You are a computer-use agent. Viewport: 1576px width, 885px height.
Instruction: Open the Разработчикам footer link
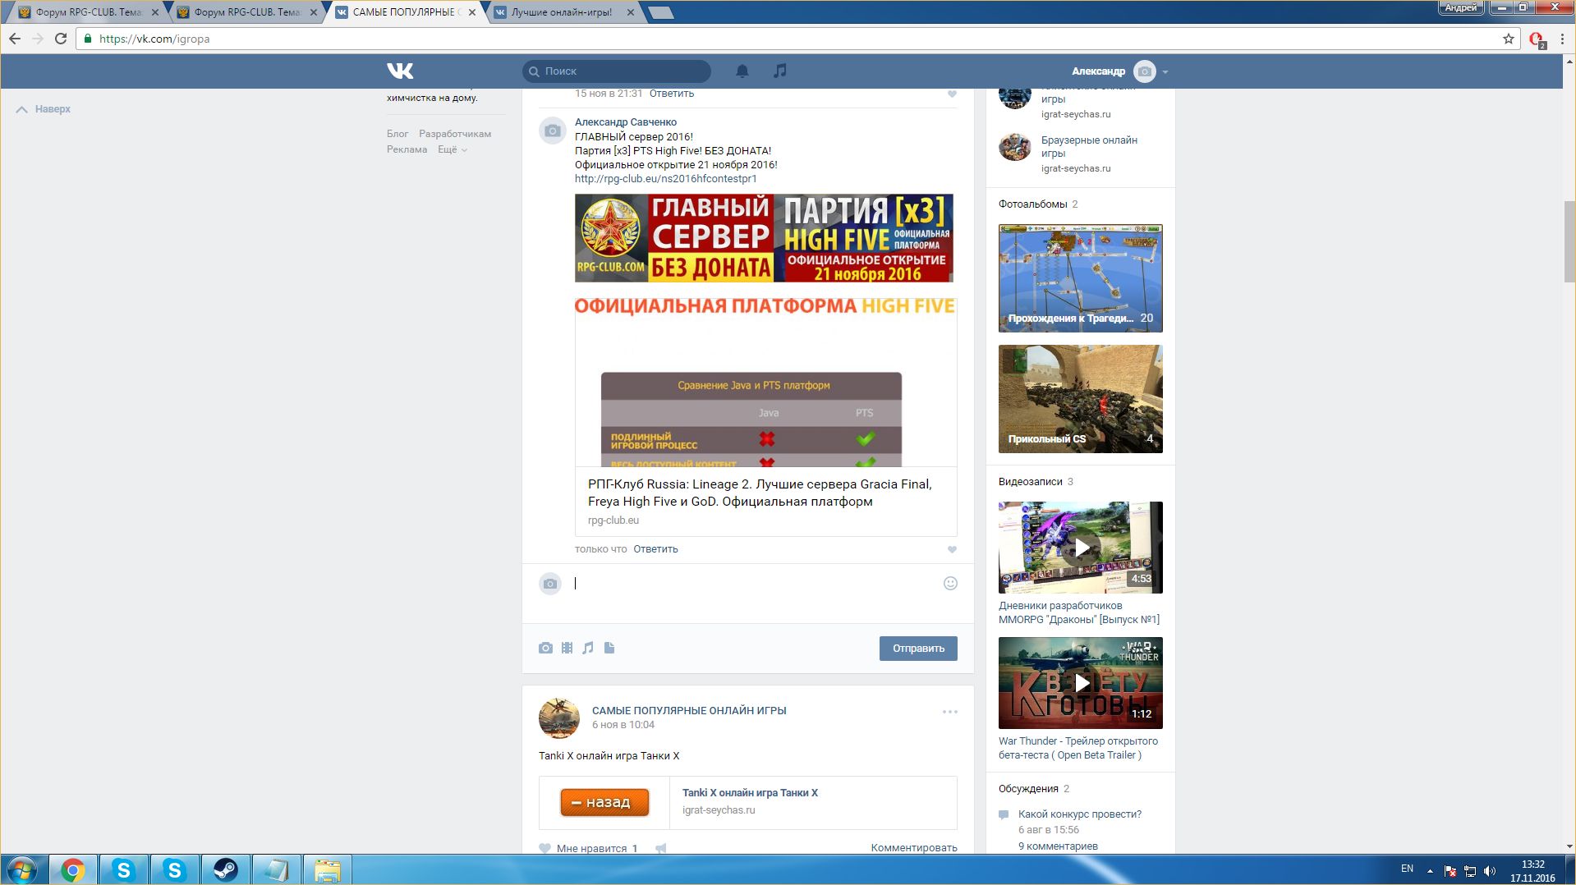(455, 134)
